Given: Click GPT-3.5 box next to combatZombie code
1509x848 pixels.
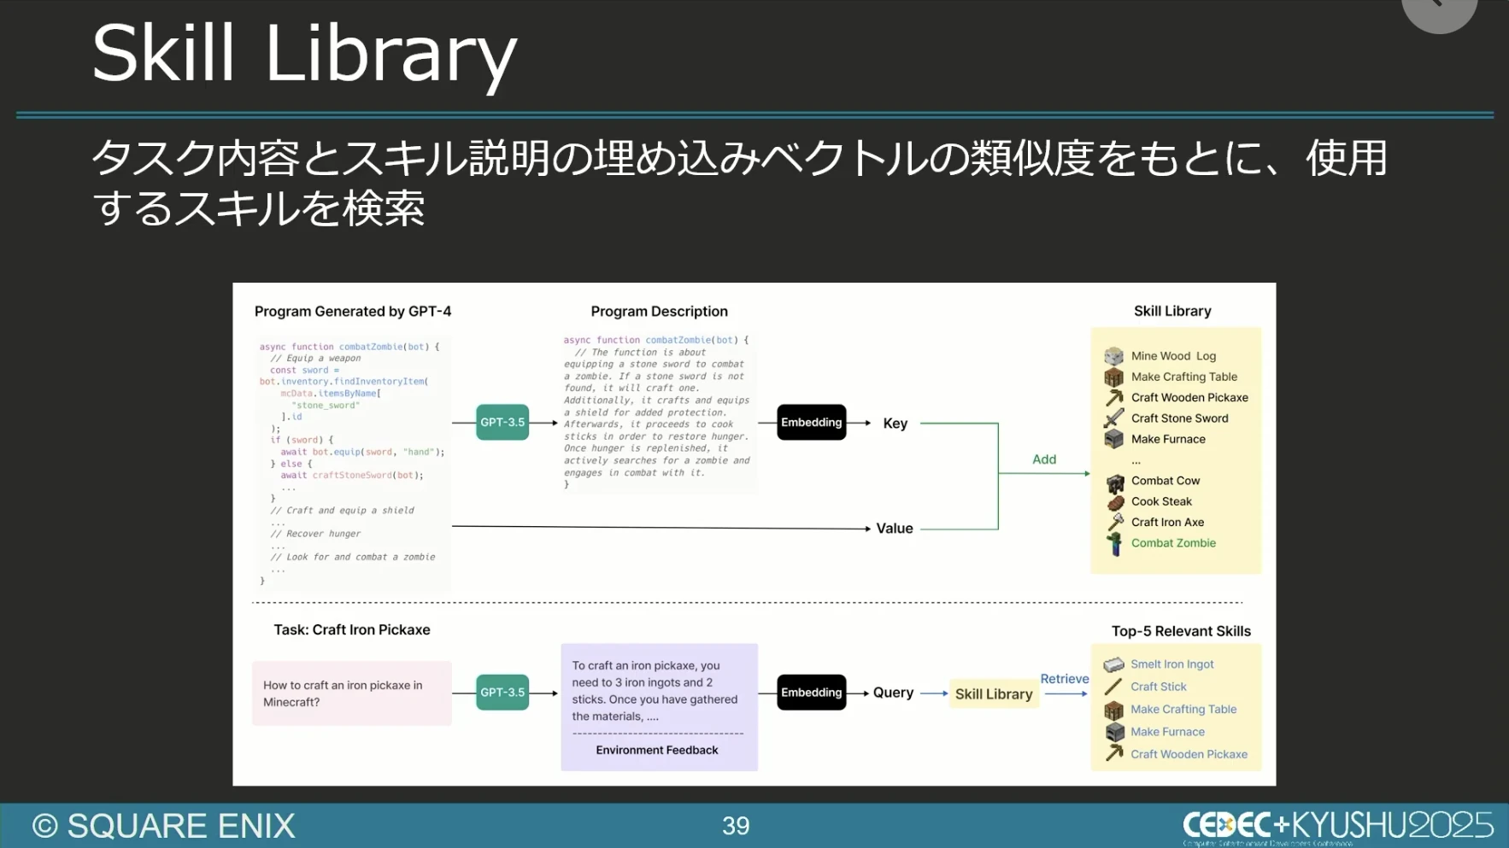Looking at the screenshot, I should 502,423.
